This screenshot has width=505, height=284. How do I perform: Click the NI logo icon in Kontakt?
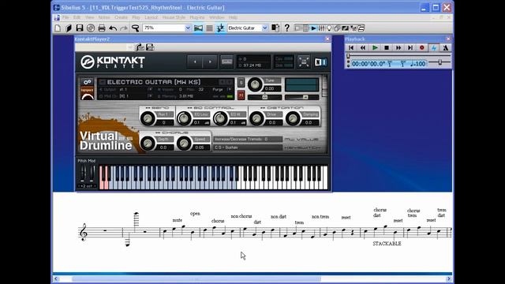click(320, 62)
